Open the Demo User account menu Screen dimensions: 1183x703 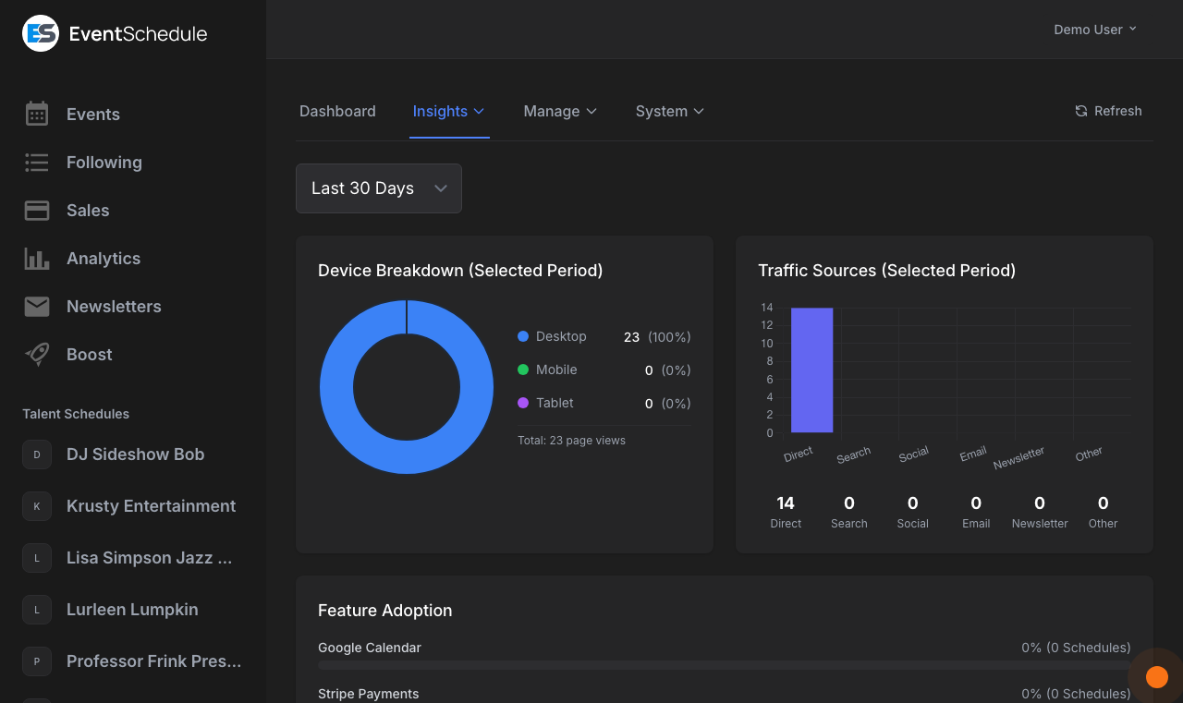pyautogui.click(x=1095, y=30)
